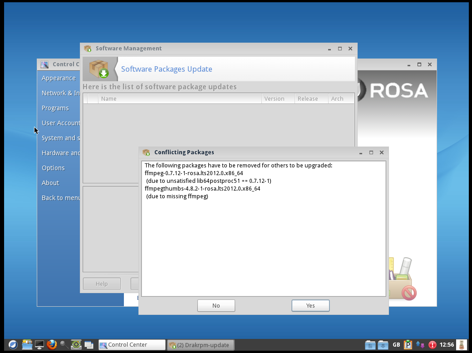Click the ffmpegthumbs-4.8.2-1-rosa package line
Screen dimensions: 472x353
click(202, 189)
